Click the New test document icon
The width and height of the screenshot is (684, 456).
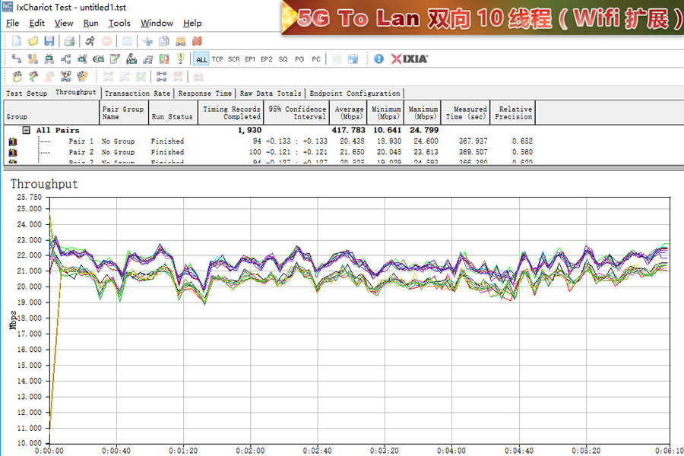point(16,41)
